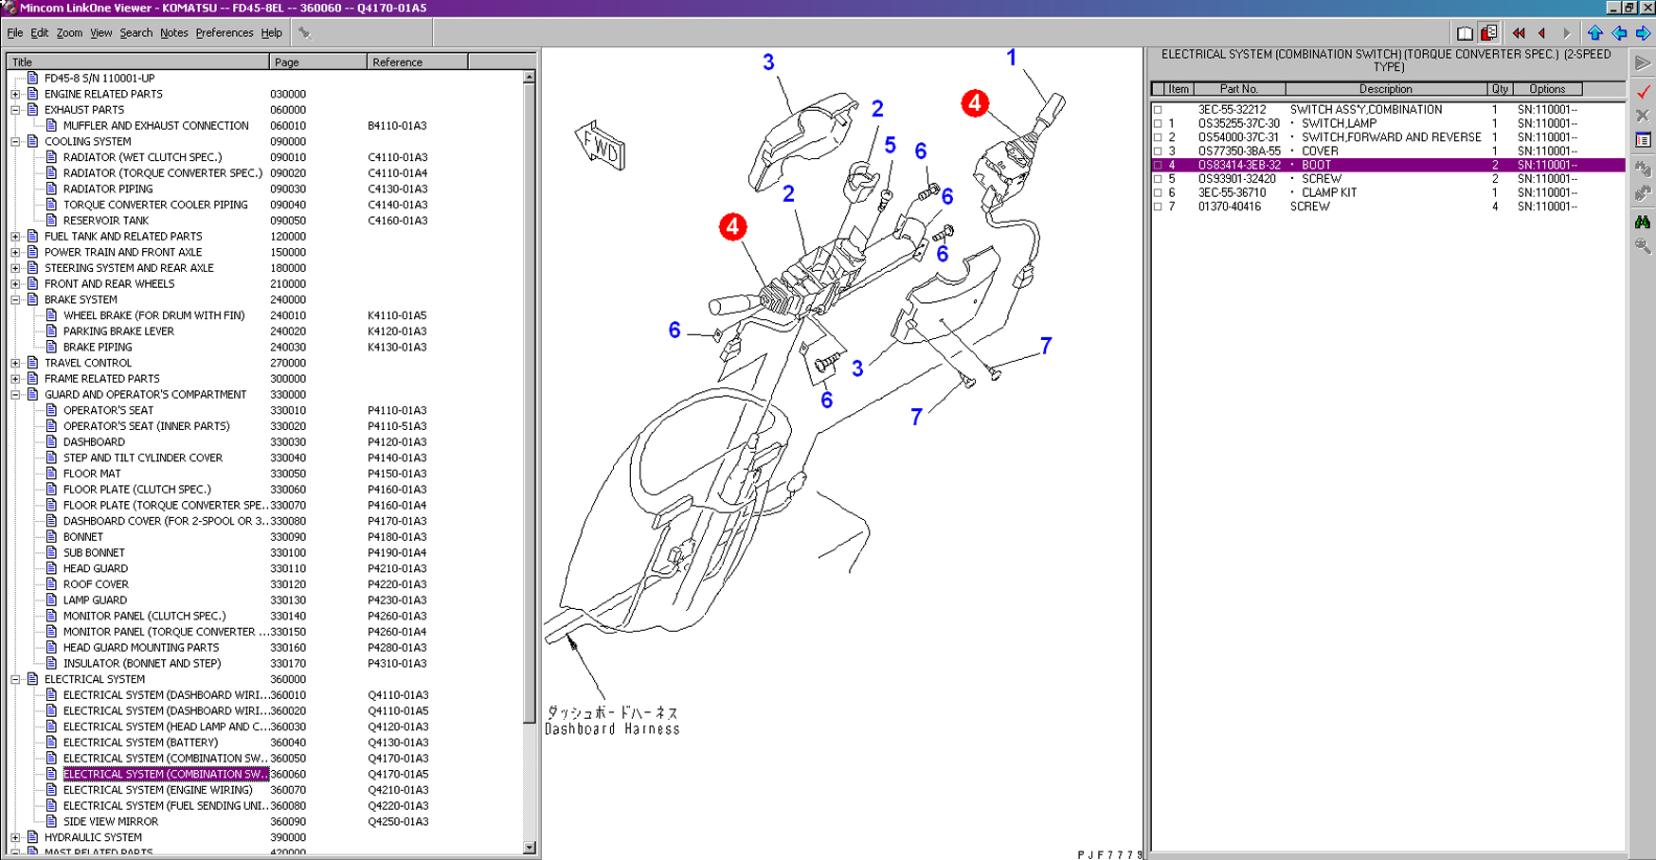The image size is (1656, 860).
Task: Tick the checkbox for CLAMP KIT row
Action: click(1158, 193)
